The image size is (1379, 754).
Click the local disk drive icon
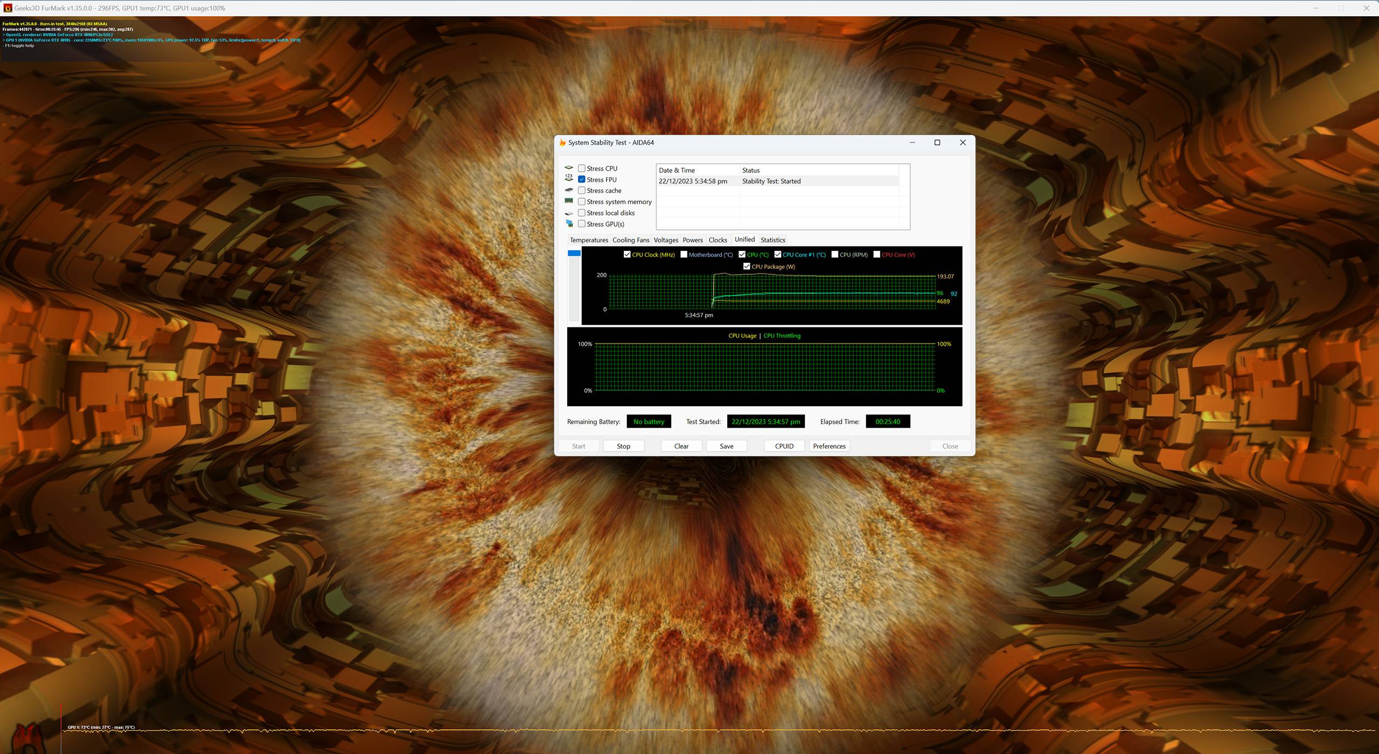click(x=569, y=213)
